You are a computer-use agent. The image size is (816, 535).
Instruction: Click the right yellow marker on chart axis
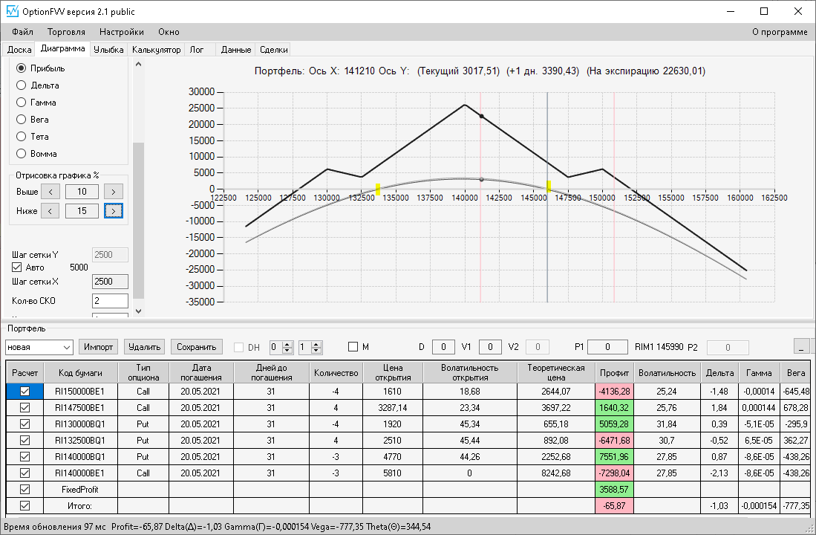549,186
